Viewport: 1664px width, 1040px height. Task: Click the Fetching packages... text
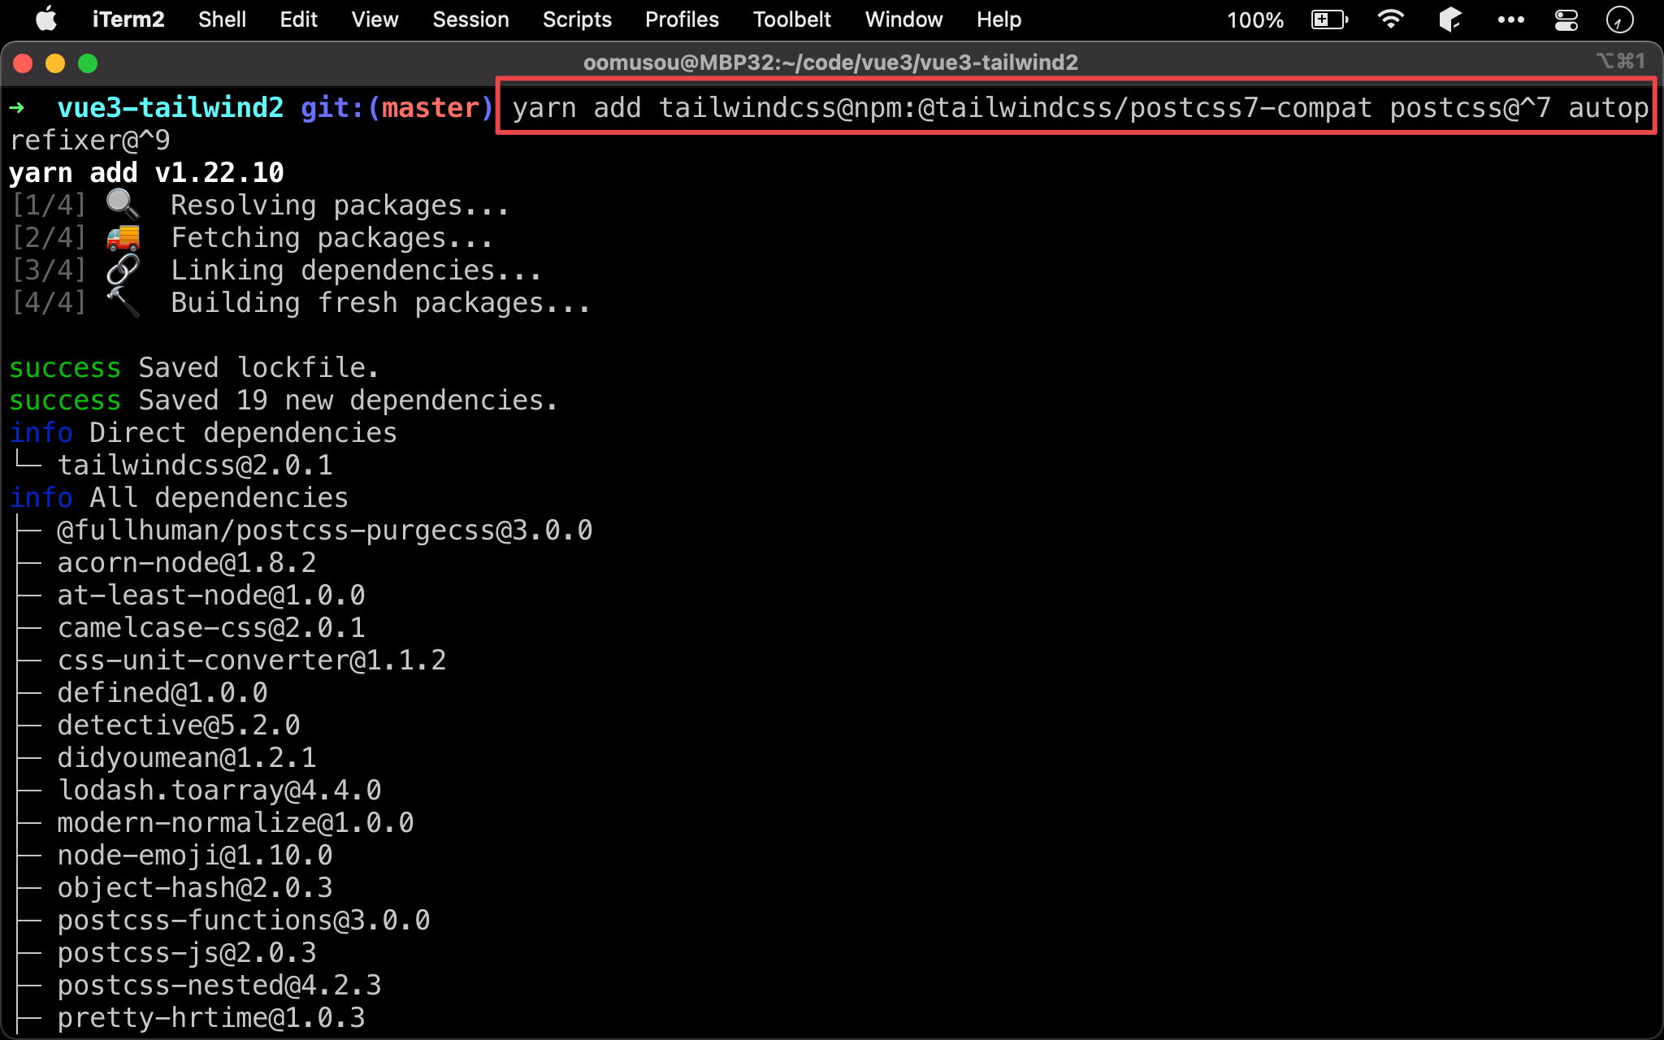coord(332,237)
